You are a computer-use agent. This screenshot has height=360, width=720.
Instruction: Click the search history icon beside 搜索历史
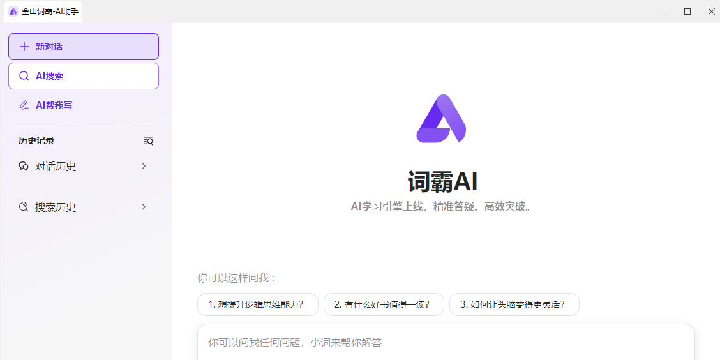click(24, 207)
